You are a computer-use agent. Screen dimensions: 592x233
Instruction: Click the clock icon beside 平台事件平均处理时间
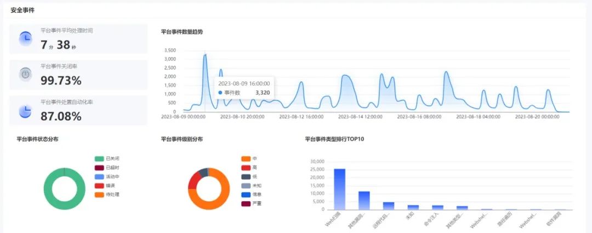pos(25,38)
